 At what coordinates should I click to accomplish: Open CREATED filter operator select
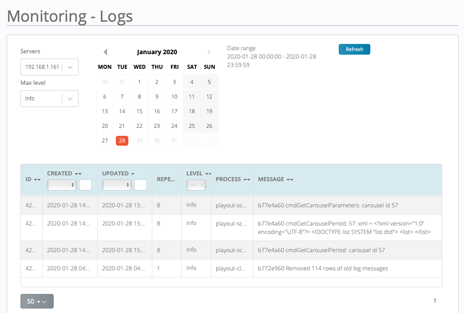pos(62,185)
